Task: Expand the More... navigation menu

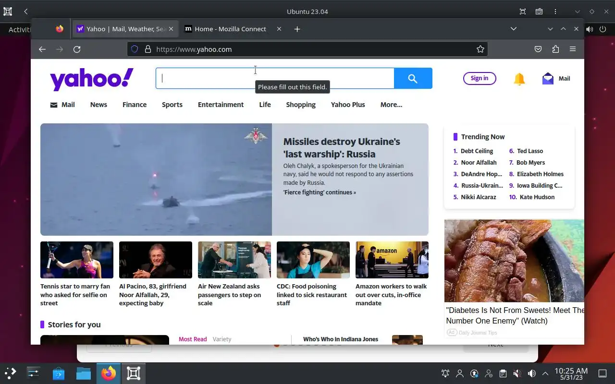Action: tap(391, 105)
